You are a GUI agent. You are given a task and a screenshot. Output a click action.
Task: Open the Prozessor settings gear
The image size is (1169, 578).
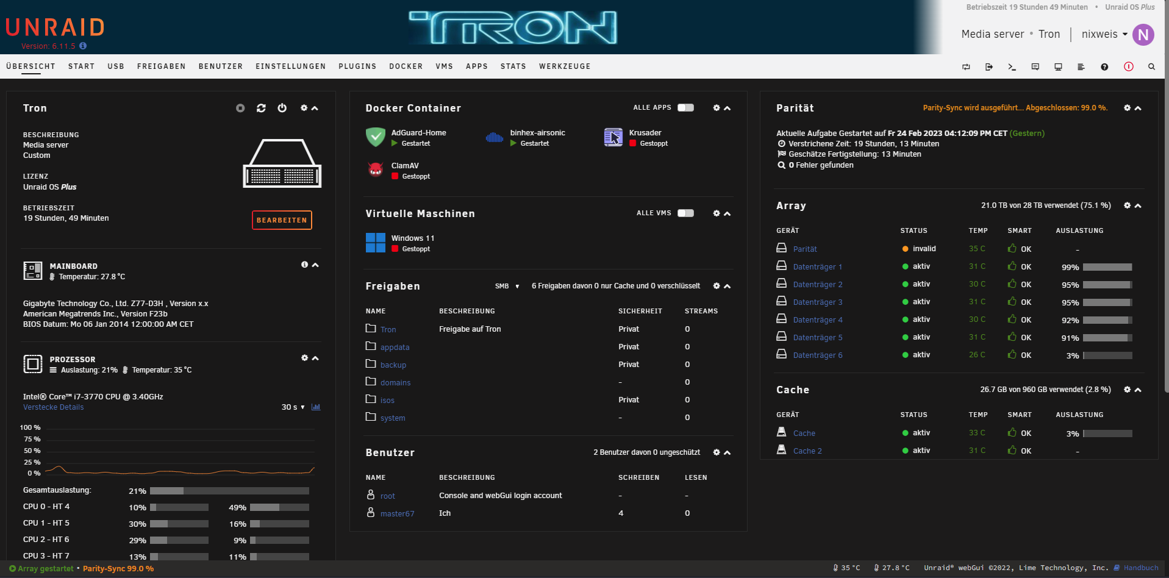(x=304, y=358)
